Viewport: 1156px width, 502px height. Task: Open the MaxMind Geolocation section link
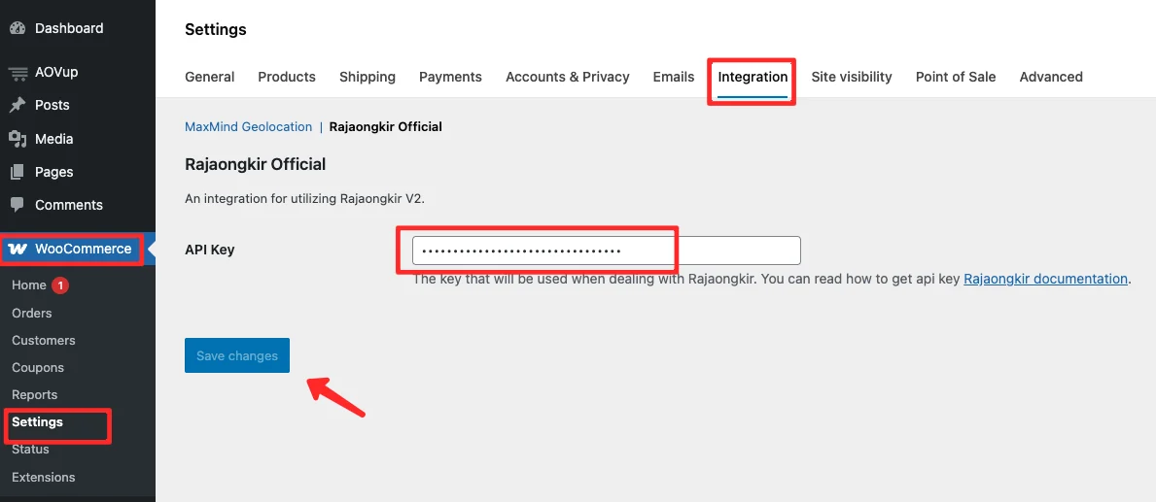click(x=249, y=126)
